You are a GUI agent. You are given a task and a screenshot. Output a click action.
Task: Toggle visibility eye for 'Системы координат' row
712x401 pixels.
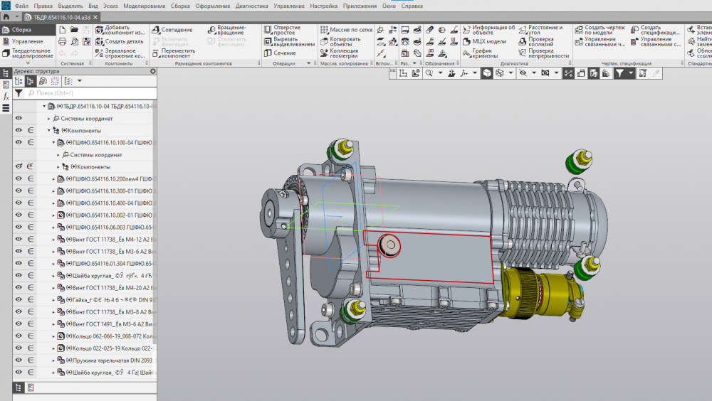pyautogui.click(x=19, y=118)
